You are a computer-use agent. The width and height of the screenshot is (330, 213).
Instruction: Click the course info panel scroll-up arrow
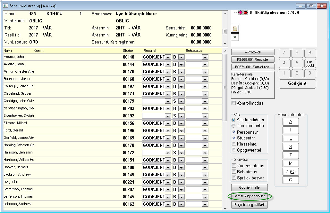tap(225, 13)
